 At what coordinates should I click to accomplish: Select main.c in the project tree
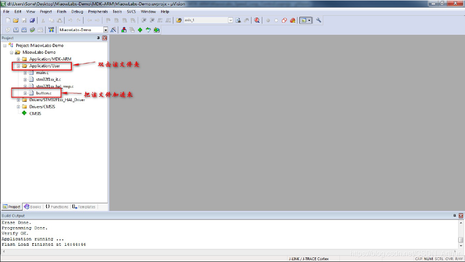[42, 73]
